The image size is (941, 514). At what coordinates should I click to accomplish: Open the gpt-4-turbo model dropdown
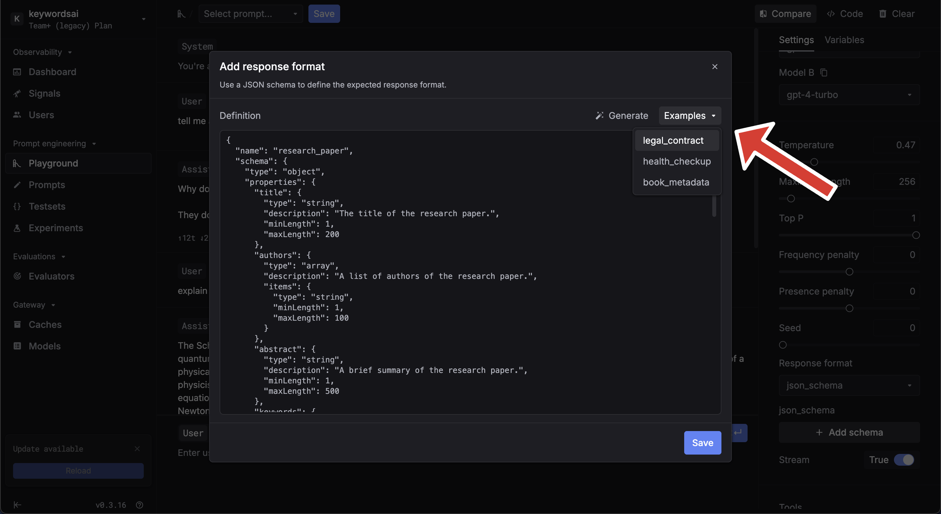[x=849, y=95]
